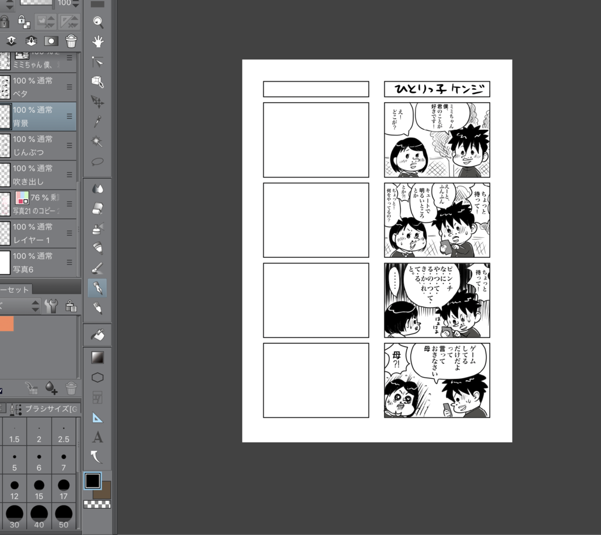Select the Pencil tool
This screenshot has width=601, height=535.
click(x=98, y=308)
